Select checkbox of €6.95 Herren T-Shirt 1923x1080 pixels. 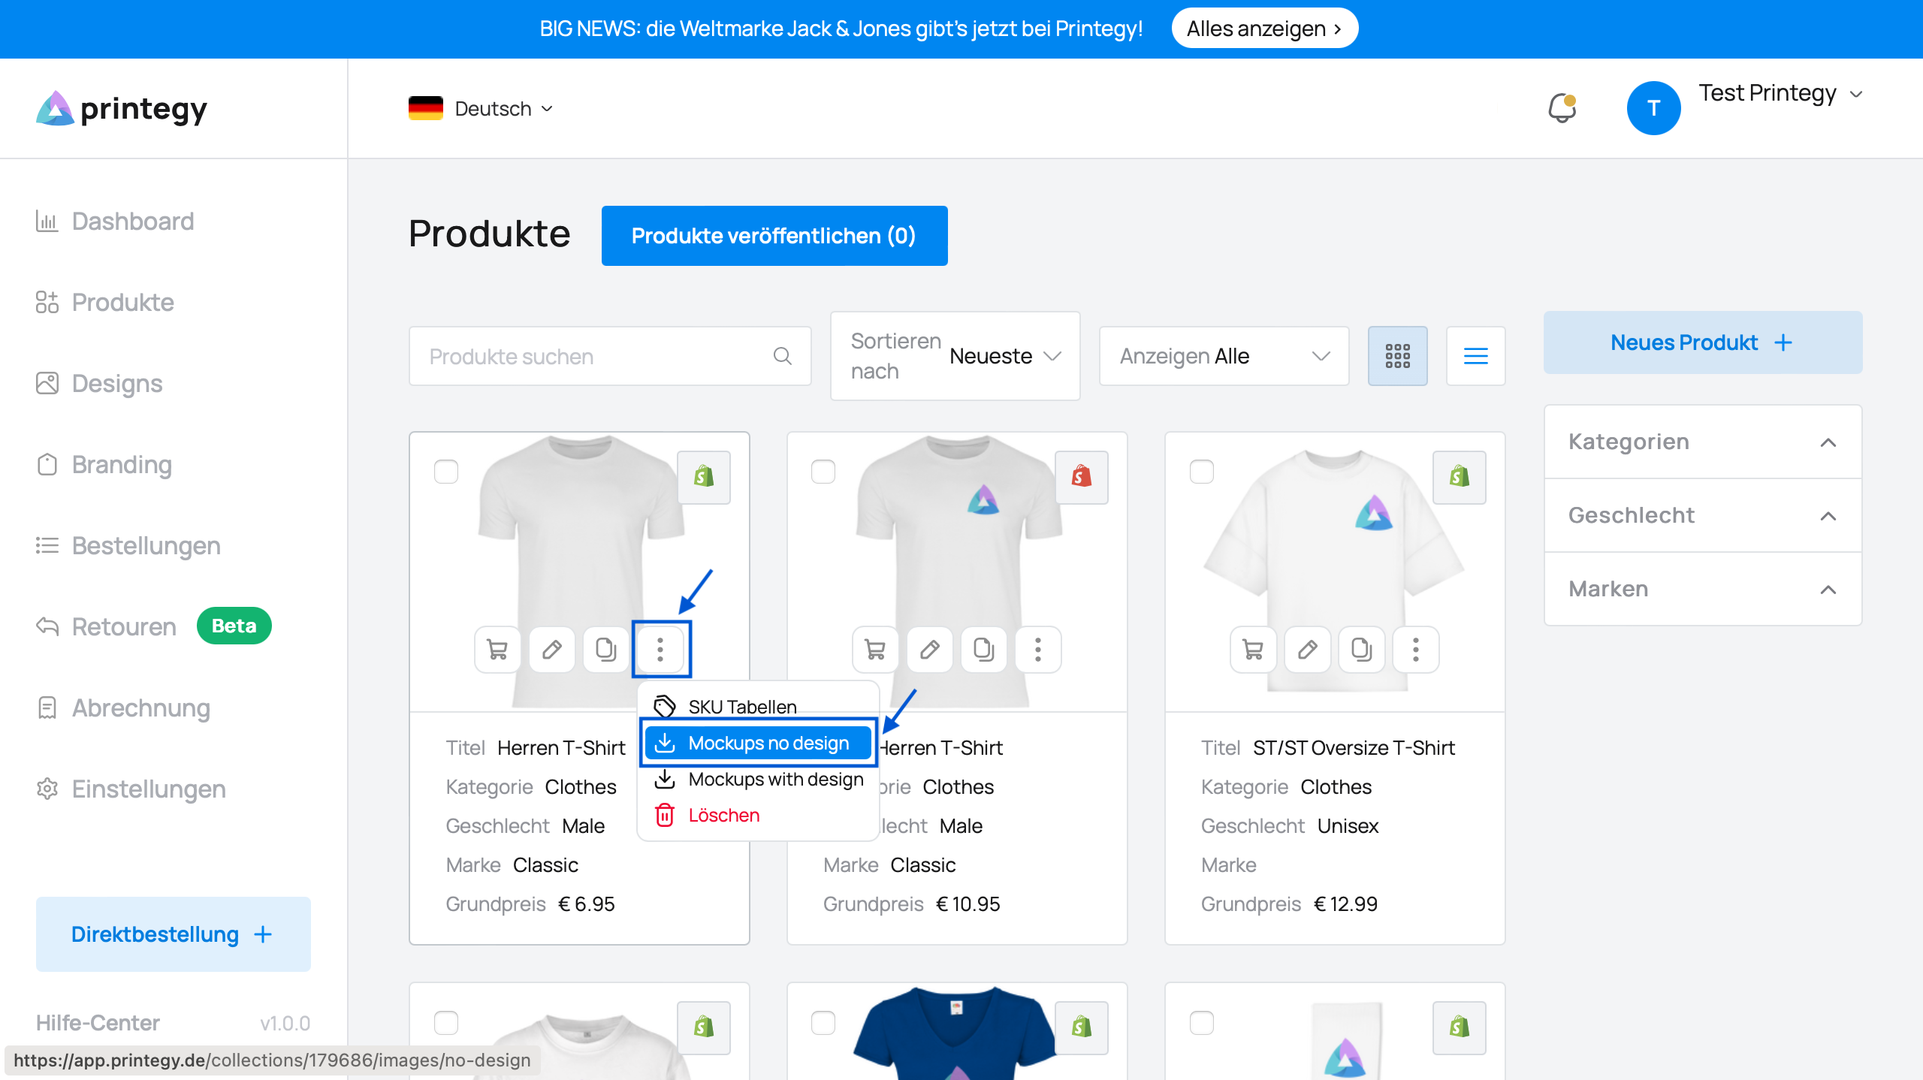pyautogui.click(x=446, y=472)
